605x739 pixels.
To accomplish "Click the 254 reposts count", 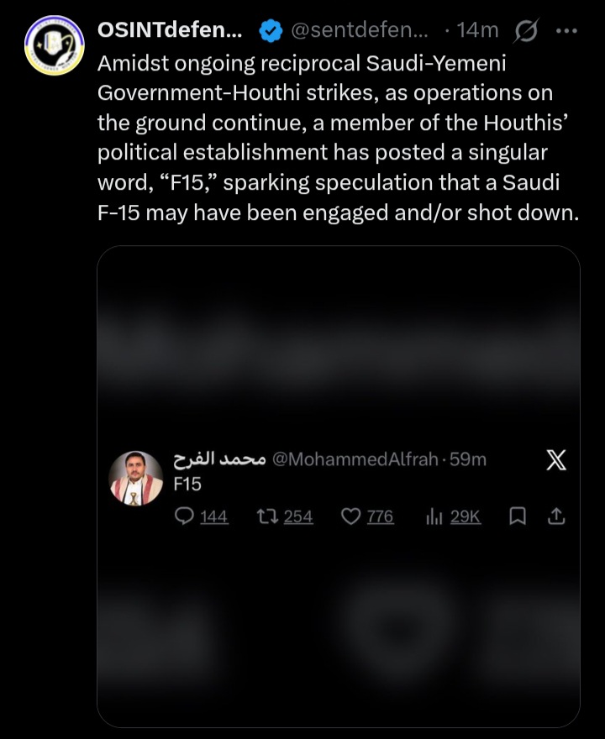I will [x=298, y=517].
